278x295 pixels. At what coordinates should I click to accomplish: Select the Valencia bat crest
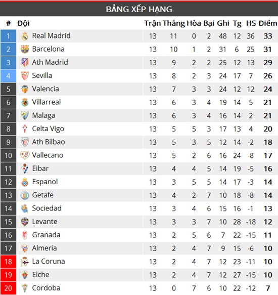click(25, 89)
